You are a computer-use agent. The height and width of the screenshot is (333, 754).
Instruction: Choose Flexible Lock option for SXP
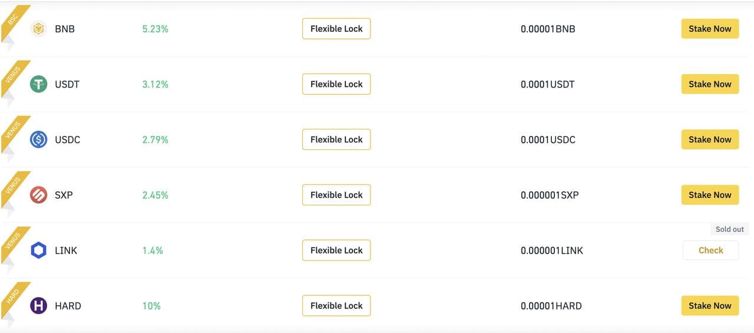pos(336,195)
